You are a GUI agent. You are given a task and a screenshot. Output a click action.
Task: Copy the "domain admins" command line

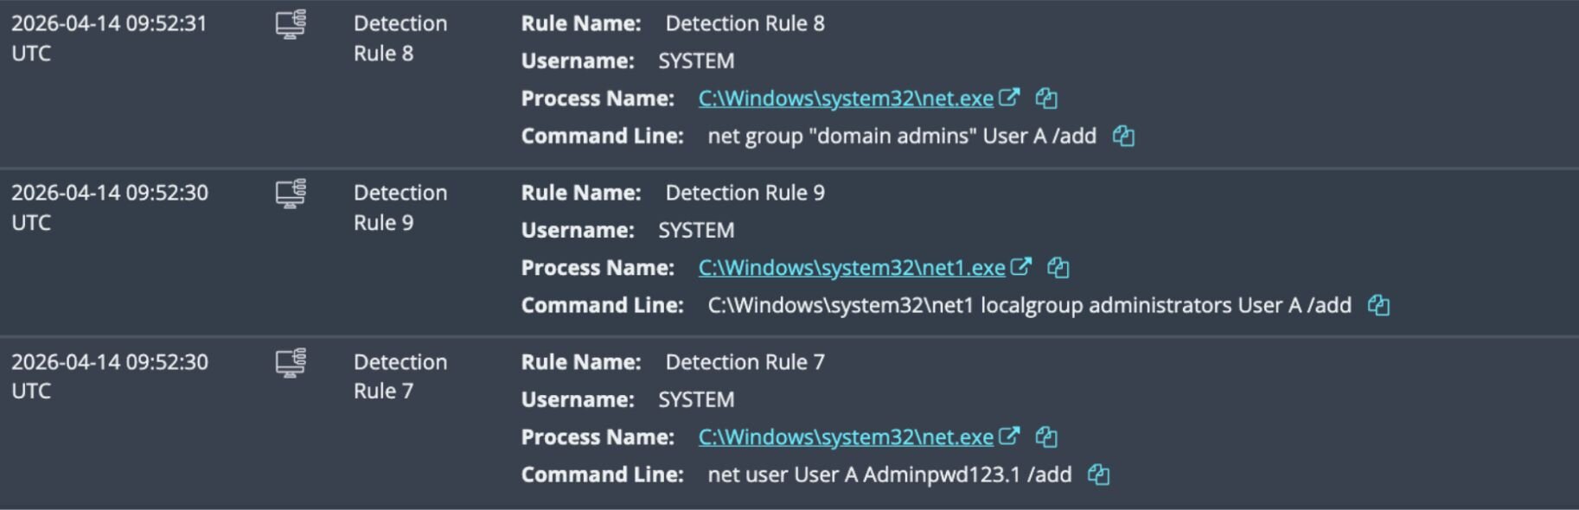click(x=1123, y=136)
